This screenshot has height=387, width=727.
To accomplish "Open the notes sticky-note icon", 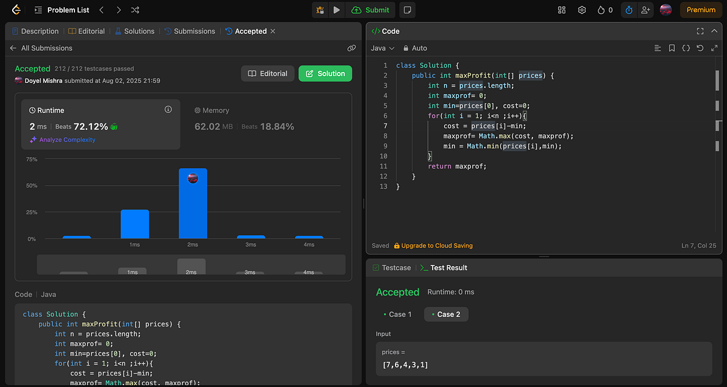I will coord(408,10).
